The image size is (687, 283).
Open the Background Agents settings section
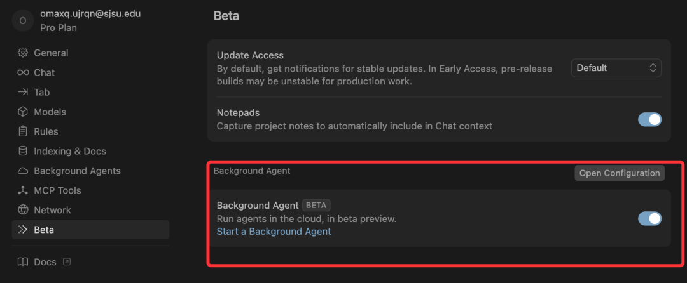(x=77, y=171)
